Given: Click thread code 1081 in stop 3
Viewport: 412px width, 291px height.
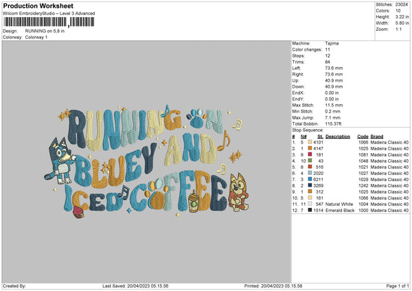Looking at the screenshot, I should click(363, 154).
